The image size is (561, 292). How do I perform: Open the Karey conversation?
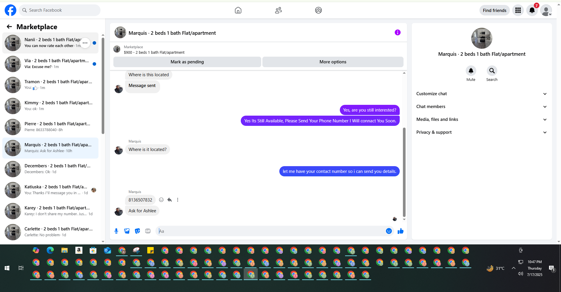[x=50, y=211]
